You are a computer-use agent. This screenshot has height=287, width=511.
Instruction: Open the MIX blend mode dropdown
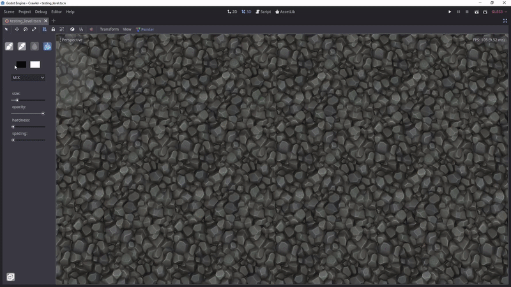pos(28,78)
